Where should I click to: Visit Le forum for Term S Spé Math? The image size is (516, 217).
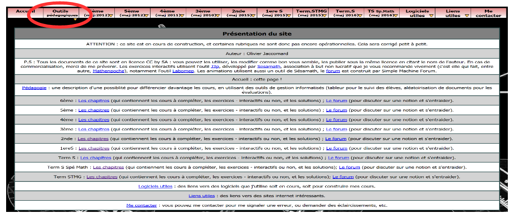tap(350, 168)
